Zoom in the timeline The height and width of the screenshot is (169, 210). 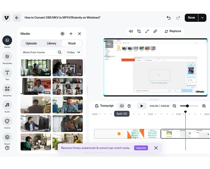point(204,106)
